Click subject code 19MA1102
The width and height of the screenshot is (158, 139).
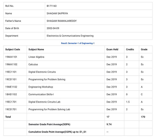tap(11, 64)
